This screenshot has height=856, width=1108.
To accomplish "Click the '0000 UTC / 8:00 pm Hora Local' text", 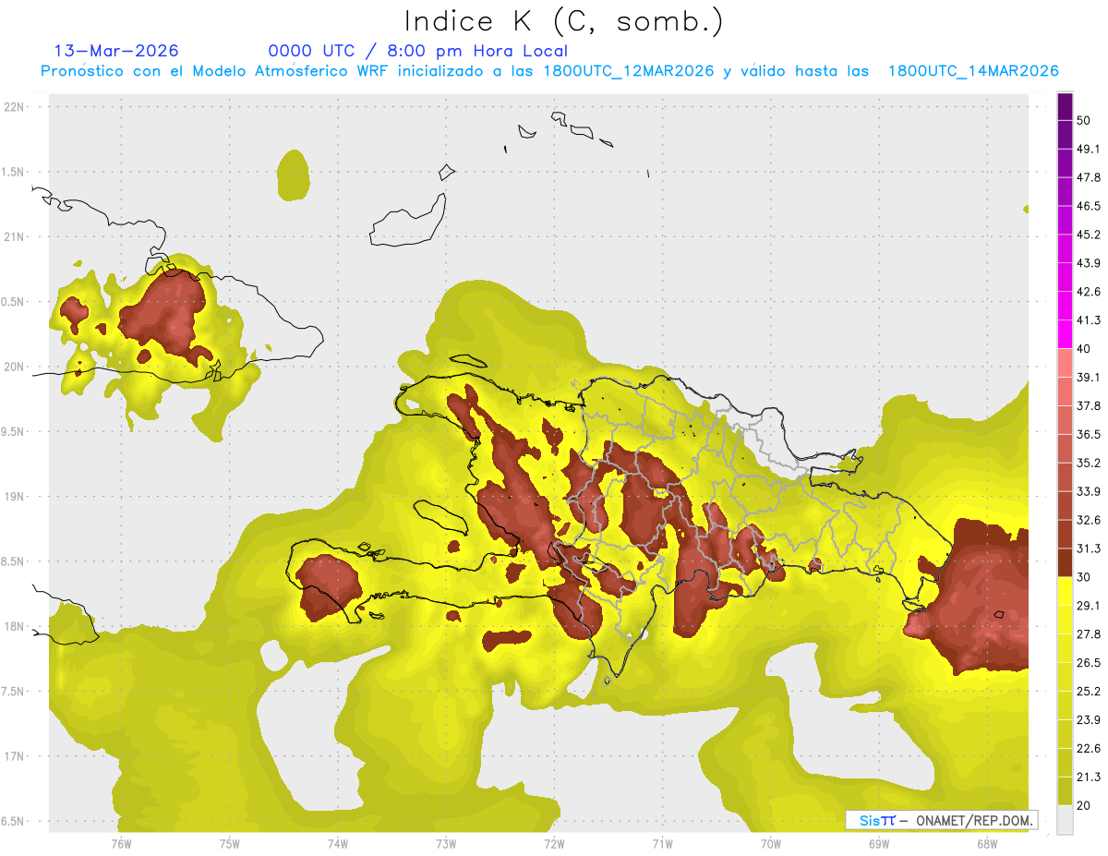I will (x=417, y=51).
